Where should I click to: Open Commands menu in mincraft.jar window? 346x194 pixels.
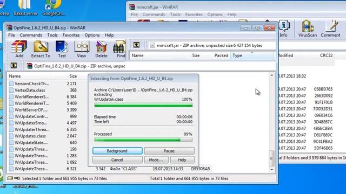tap(154, 15)
